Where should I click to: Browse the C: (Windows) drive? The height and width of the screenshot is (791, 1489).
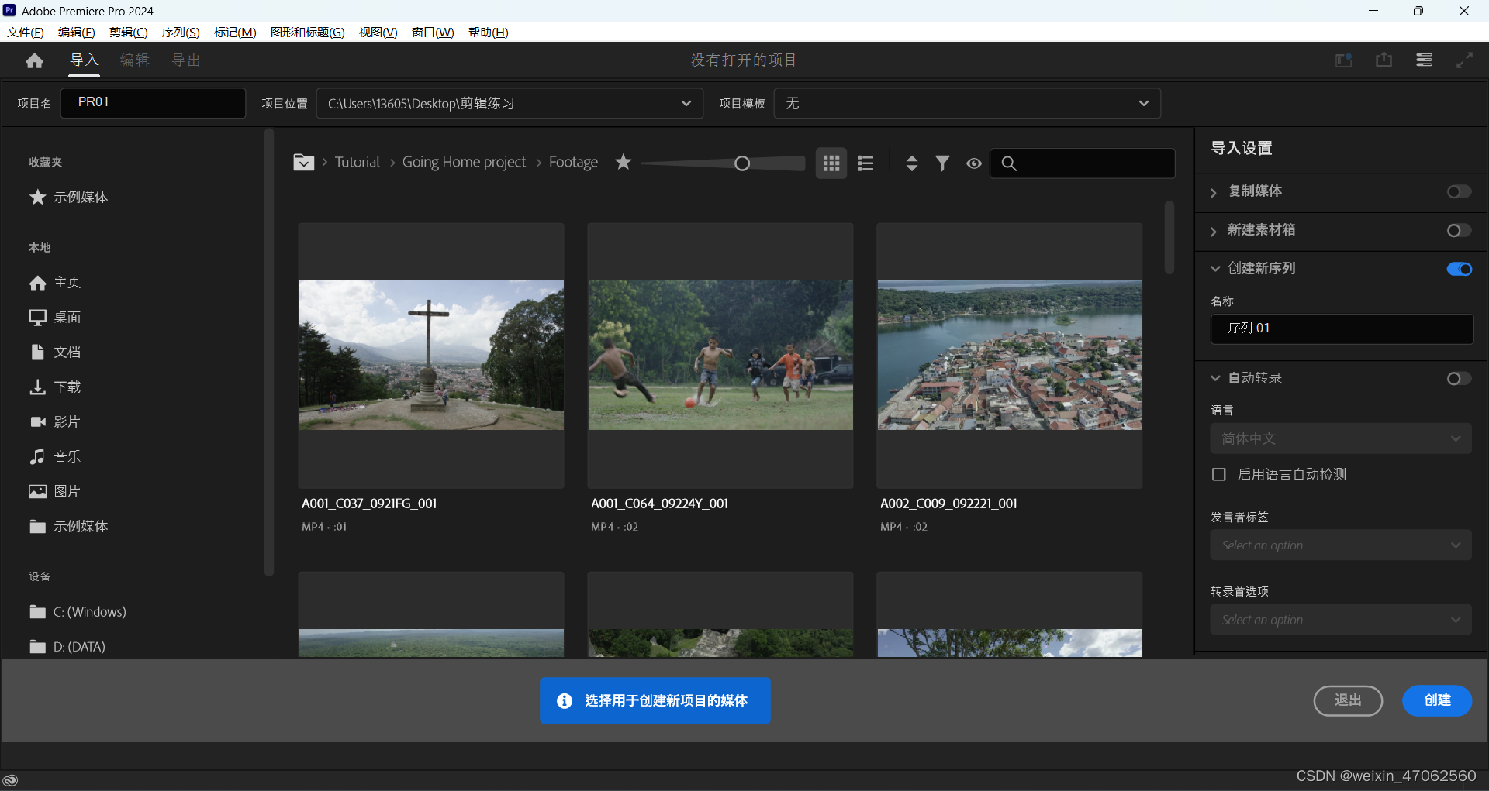[x=78, y=612]
